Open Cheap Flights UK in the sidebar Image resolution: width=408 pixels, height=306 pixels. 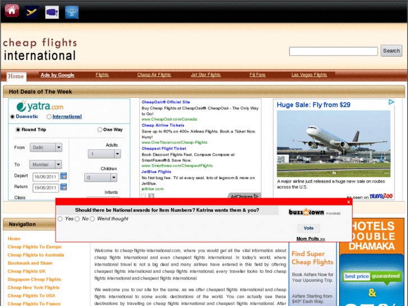point(26,271)
